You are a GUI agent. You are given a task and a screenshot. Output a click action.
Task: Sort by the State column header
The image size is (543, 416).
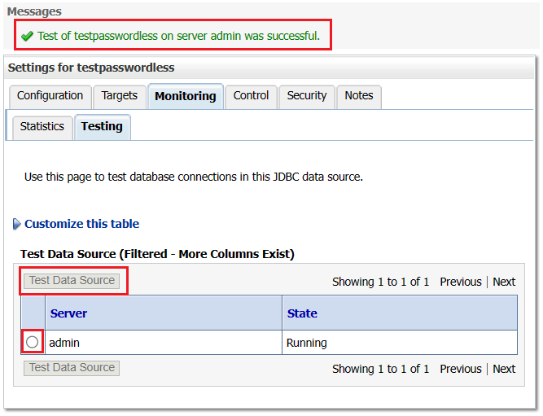tap(302, 313)
